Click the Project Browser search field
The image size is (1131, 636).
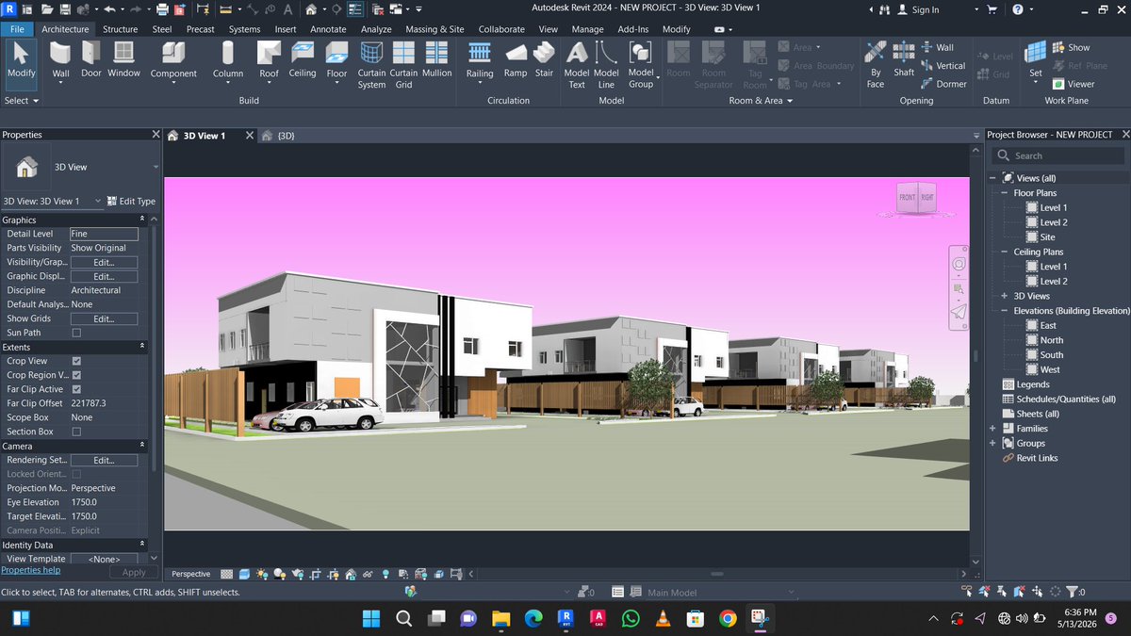click(x=1057, y=155)
